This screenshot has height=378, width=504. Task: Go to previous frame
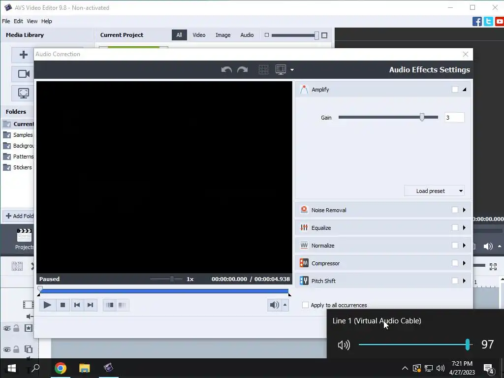tap(77, 305)
